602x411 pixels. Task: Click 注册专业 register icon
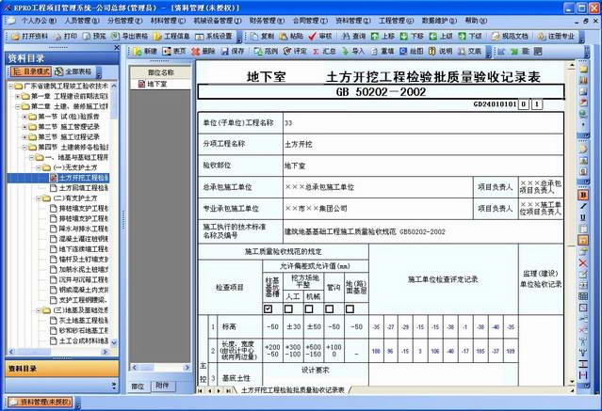click(542, 37)
